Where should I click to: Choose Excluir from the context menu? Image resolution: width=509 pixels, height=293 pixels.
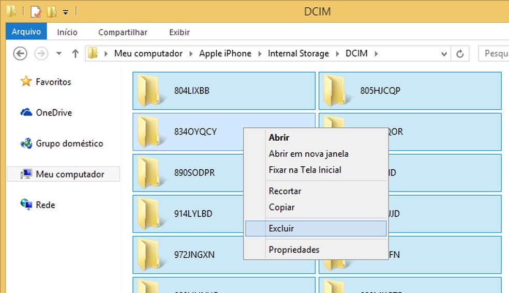point(281,228)
